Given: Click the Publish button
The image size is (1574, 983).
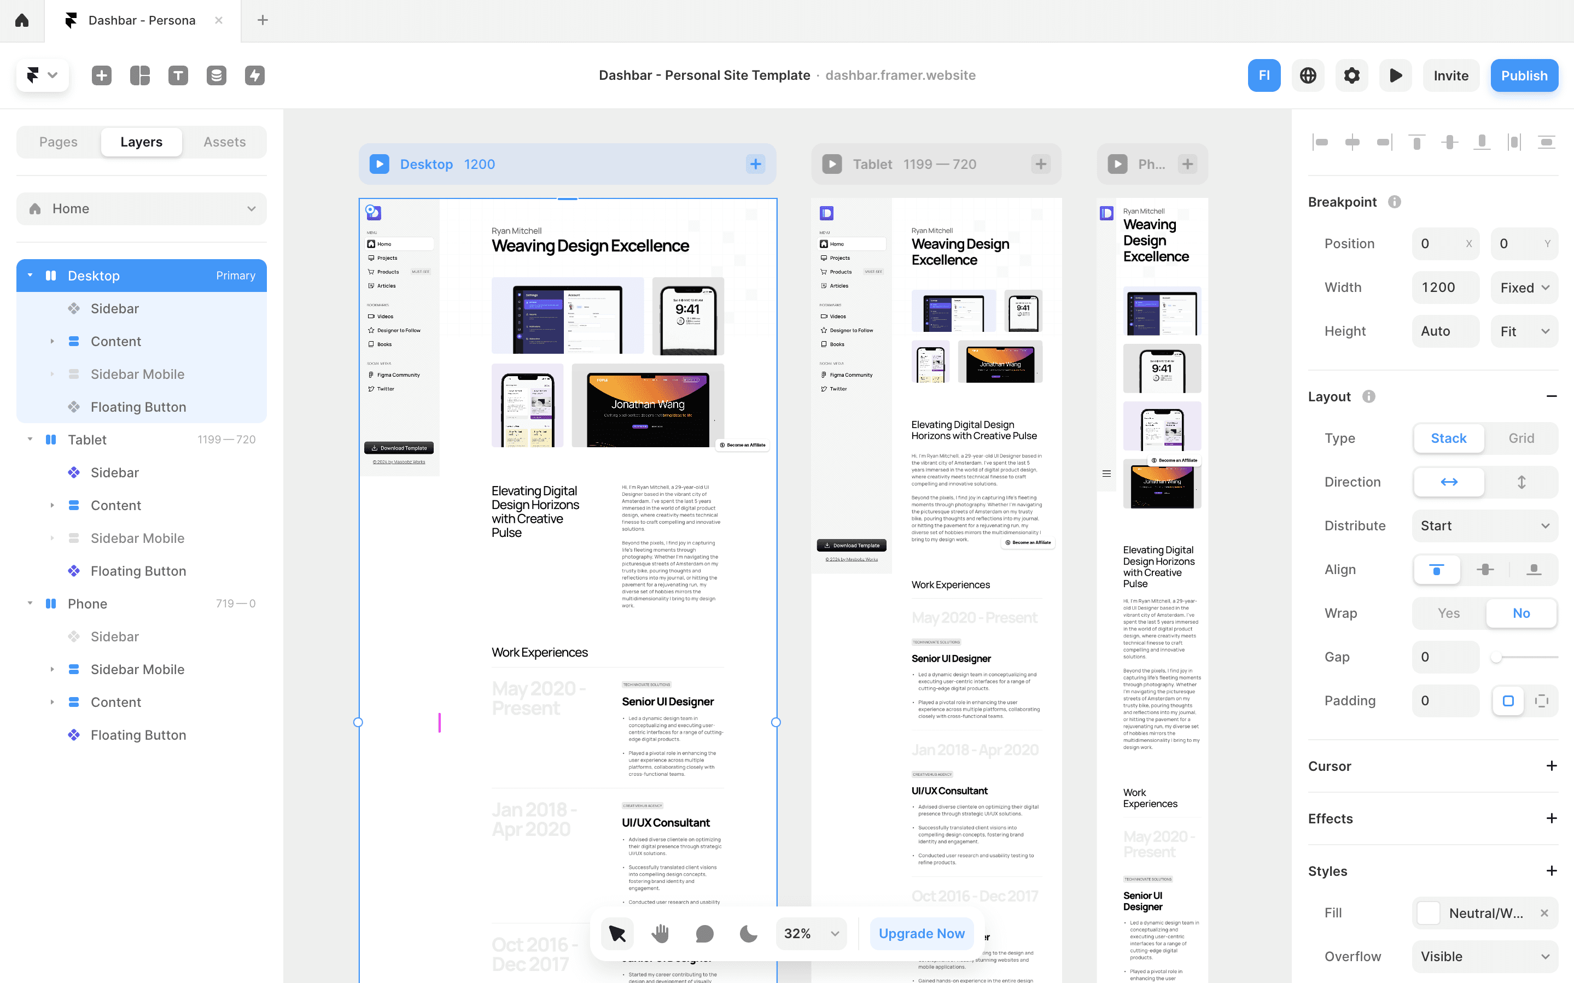Looking at the screenshot, I should (x=1524, y=75).
